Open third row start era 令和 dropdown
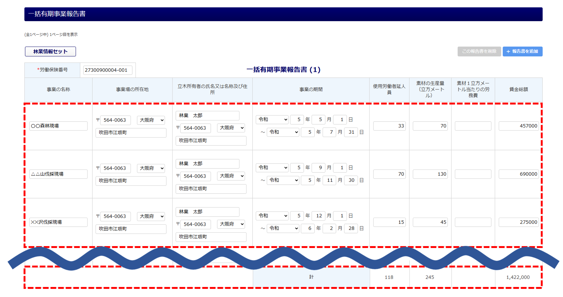The width and height of the screenshot is (563, 297). (x=272, y=216)
